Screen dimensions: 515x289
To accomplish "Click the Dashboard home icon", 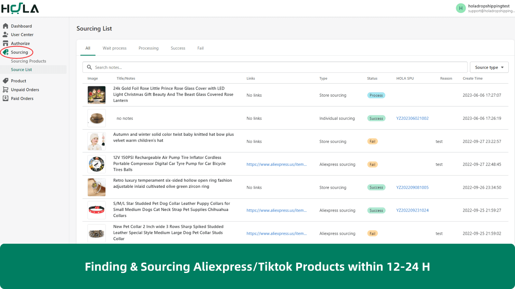I will click(5, 26).
